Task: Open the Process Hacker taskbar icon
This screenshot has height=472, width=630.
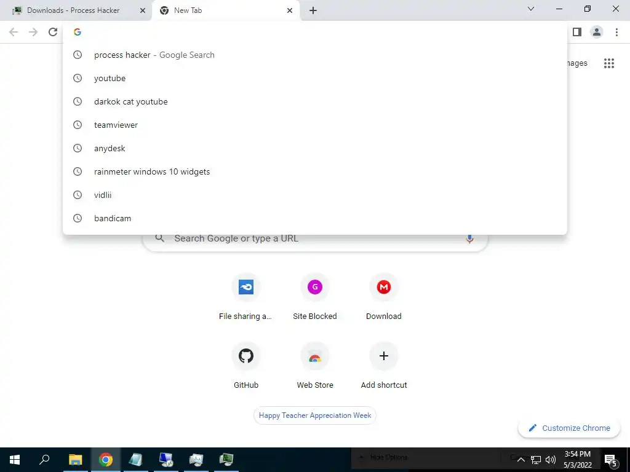Action: tap(226, 460)
